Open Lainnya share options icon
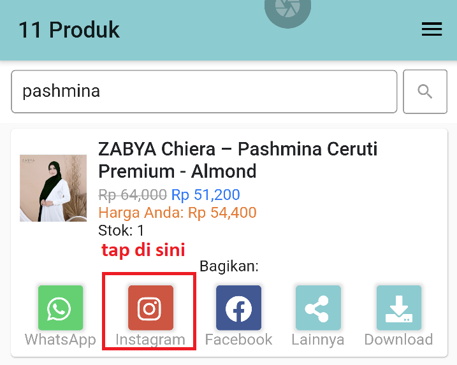The width and height of the screenshot is (457, 365). tap(318, 308)
